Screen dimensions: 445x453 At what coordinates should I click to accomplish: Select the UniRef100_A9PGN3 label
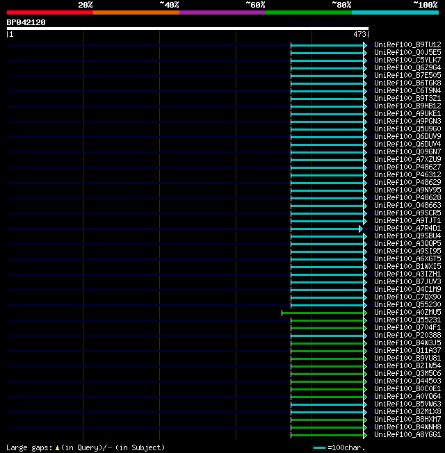click(x=407, y=121)
